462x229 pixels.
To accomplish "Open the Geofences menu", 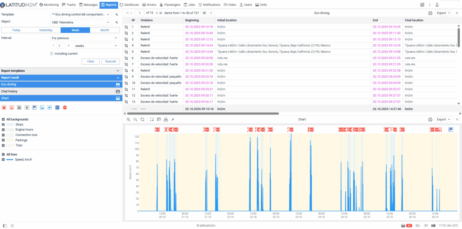I will pyautogui.click(x=129, y=5).
